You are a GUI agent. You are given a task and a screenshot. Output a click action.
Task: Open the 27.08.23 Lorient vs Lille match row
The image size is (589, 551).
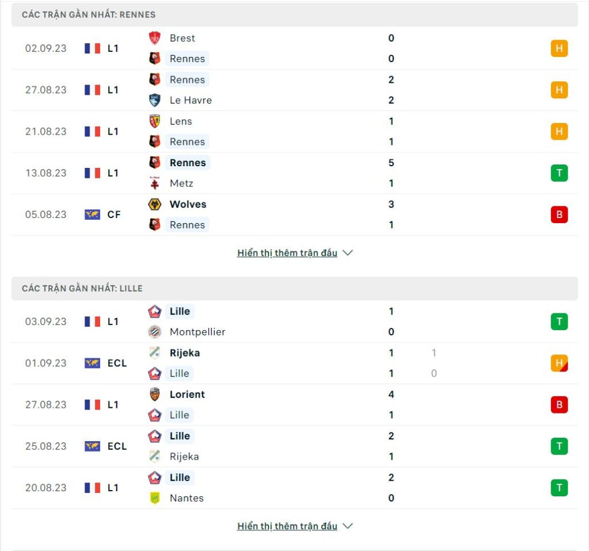click(294, 404)
